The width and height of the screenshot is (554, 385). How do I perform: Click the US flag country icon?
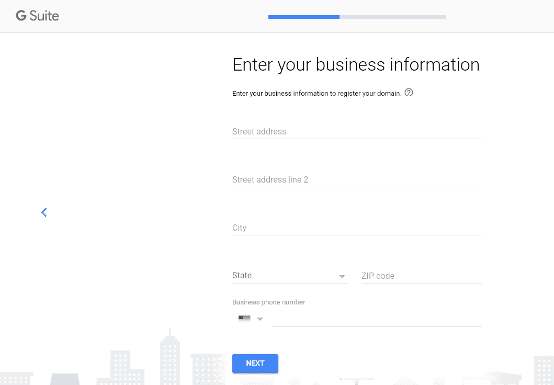[x=244, y=319]
